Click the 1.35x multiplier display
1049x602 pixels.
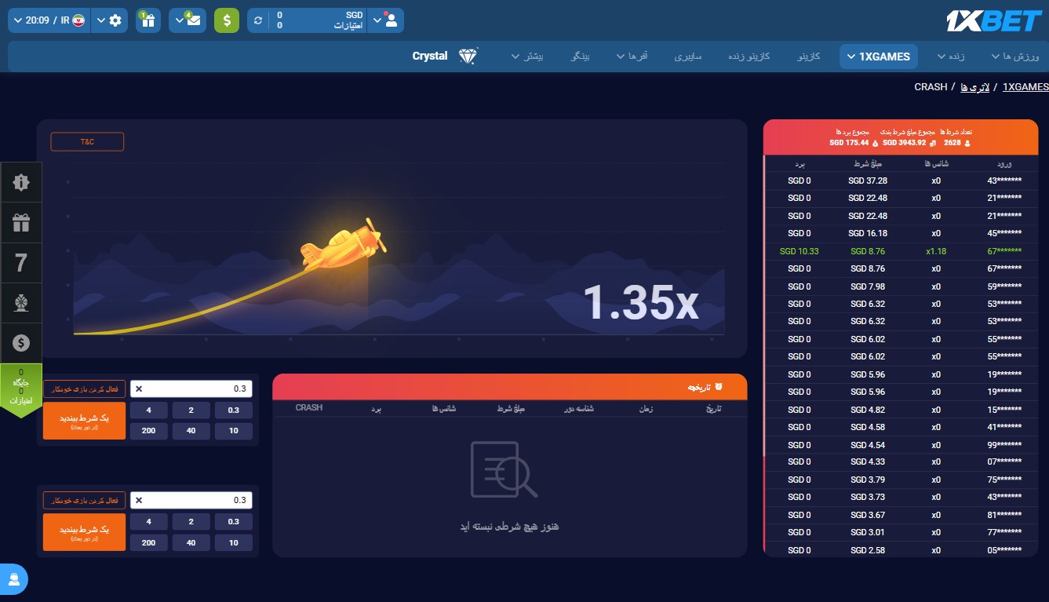click(x=640, y=303)
